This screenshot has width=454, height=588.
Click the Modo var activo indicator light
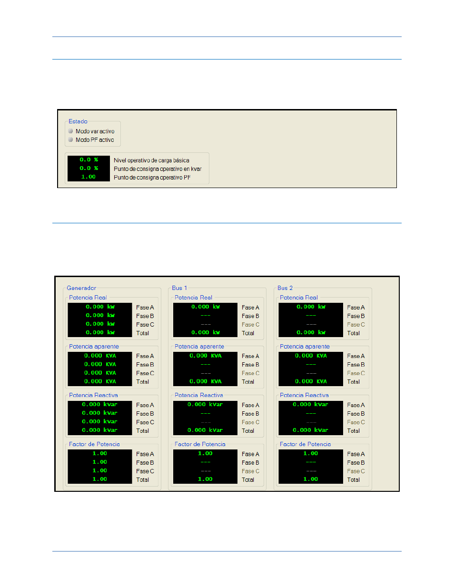tap(70, 131)
